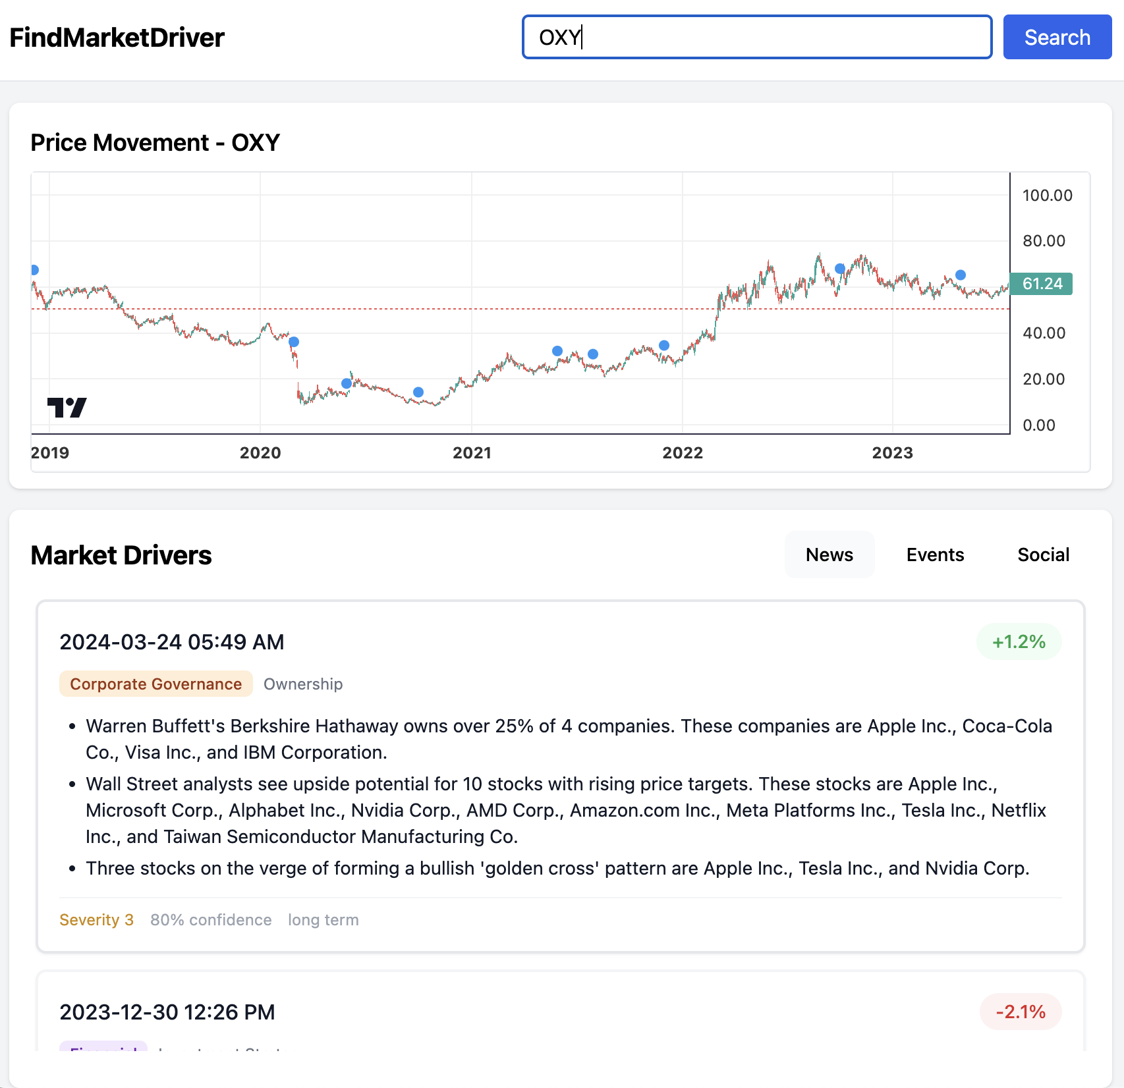Click the 61.24 current price label

pyautogui.click(x=1042, y=284)
